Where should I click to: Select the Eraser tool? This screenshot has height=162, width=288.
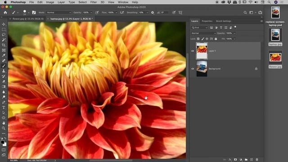[x=4, y=81]
